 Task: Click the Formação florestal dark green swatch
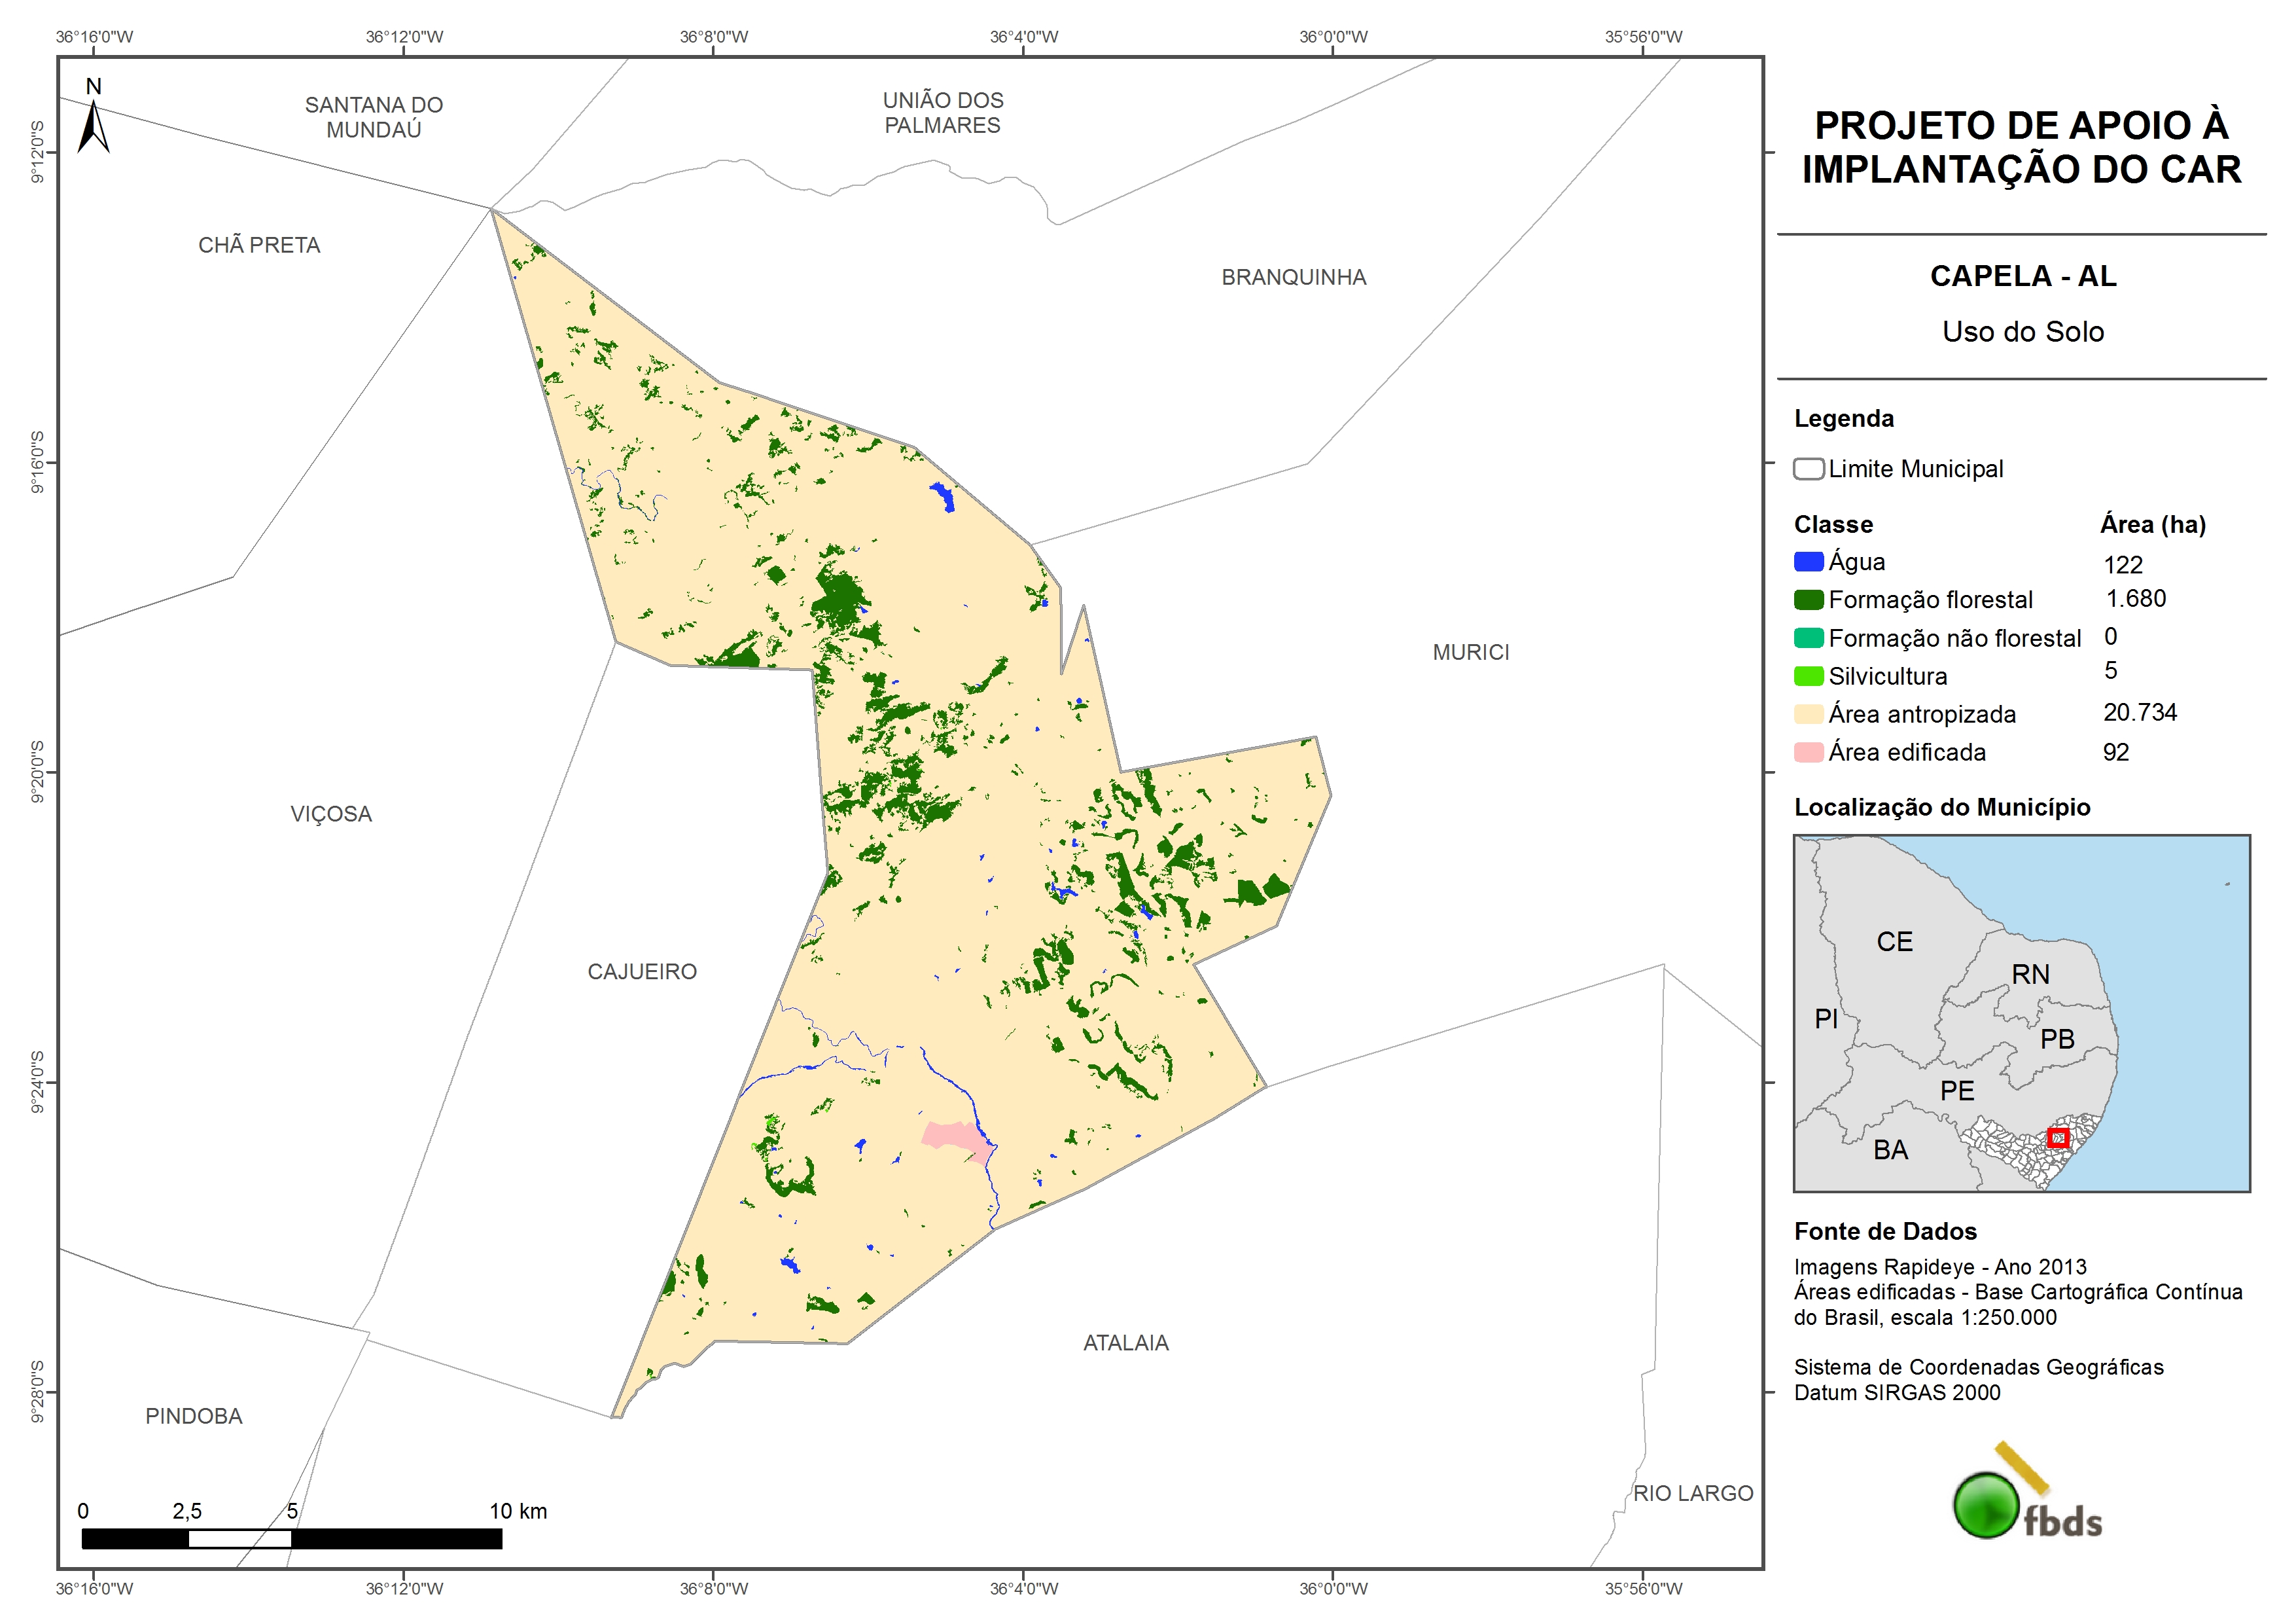tap(1808, 600)
